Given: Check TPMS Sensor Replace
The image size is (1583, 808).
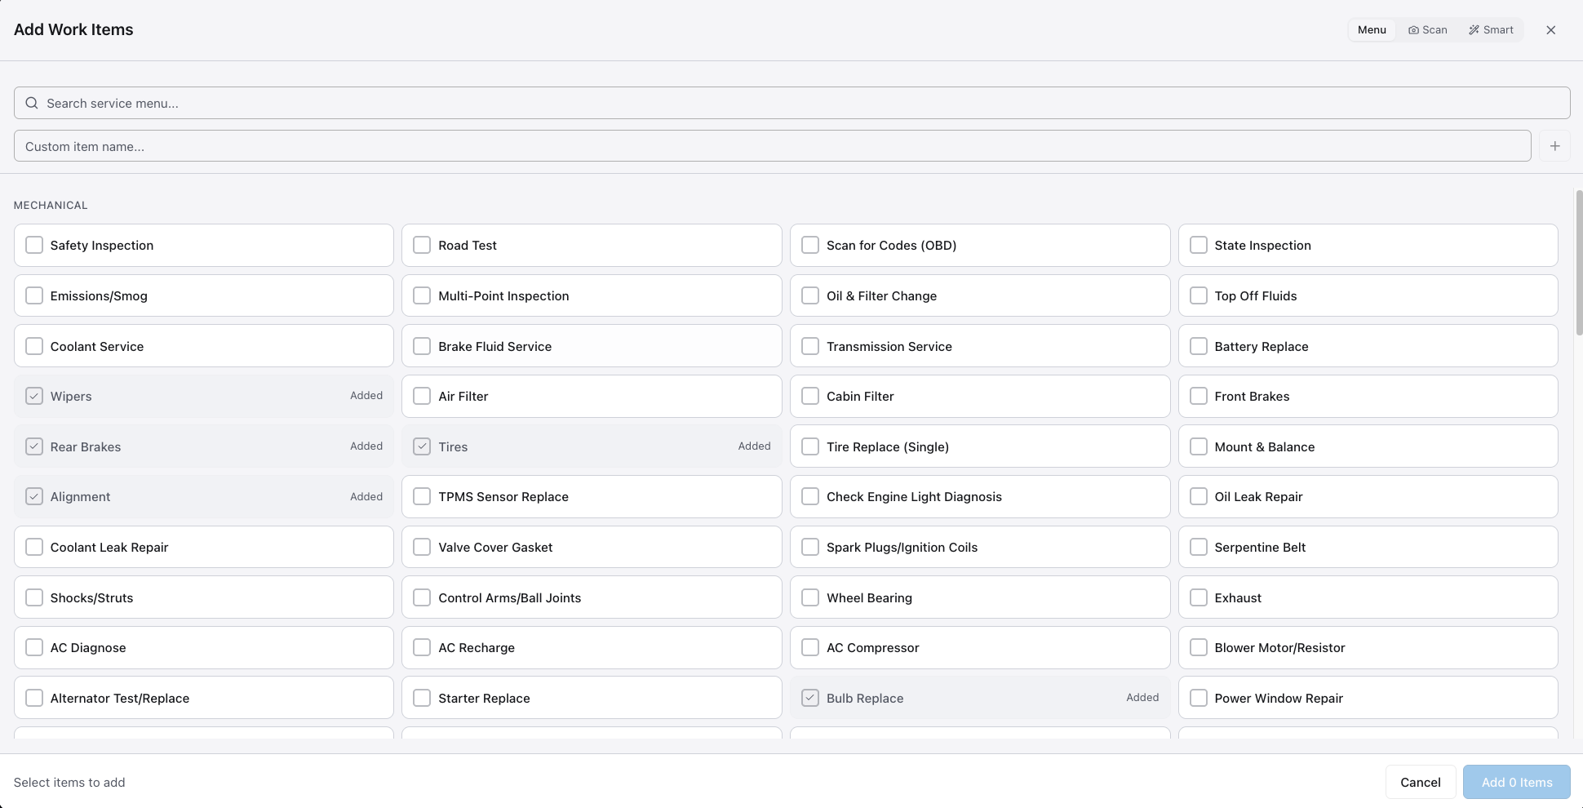Looking at the screenshot, I should (x=422, y=496).
